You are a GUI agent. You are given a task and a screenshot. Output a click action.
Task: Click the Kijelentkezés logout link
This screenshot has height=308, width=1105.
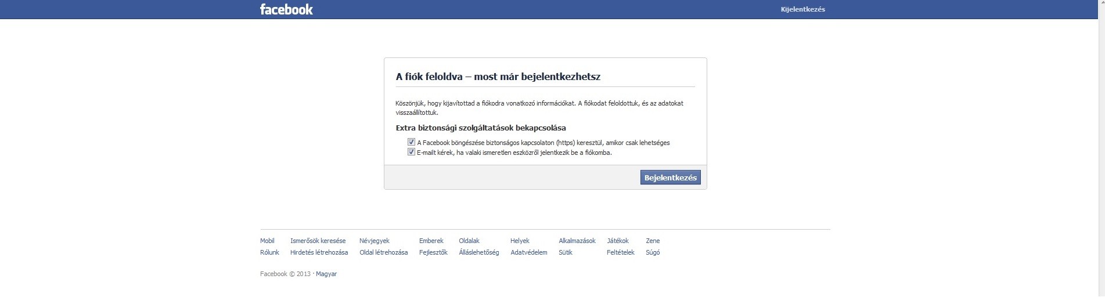(x=802, y=9)
